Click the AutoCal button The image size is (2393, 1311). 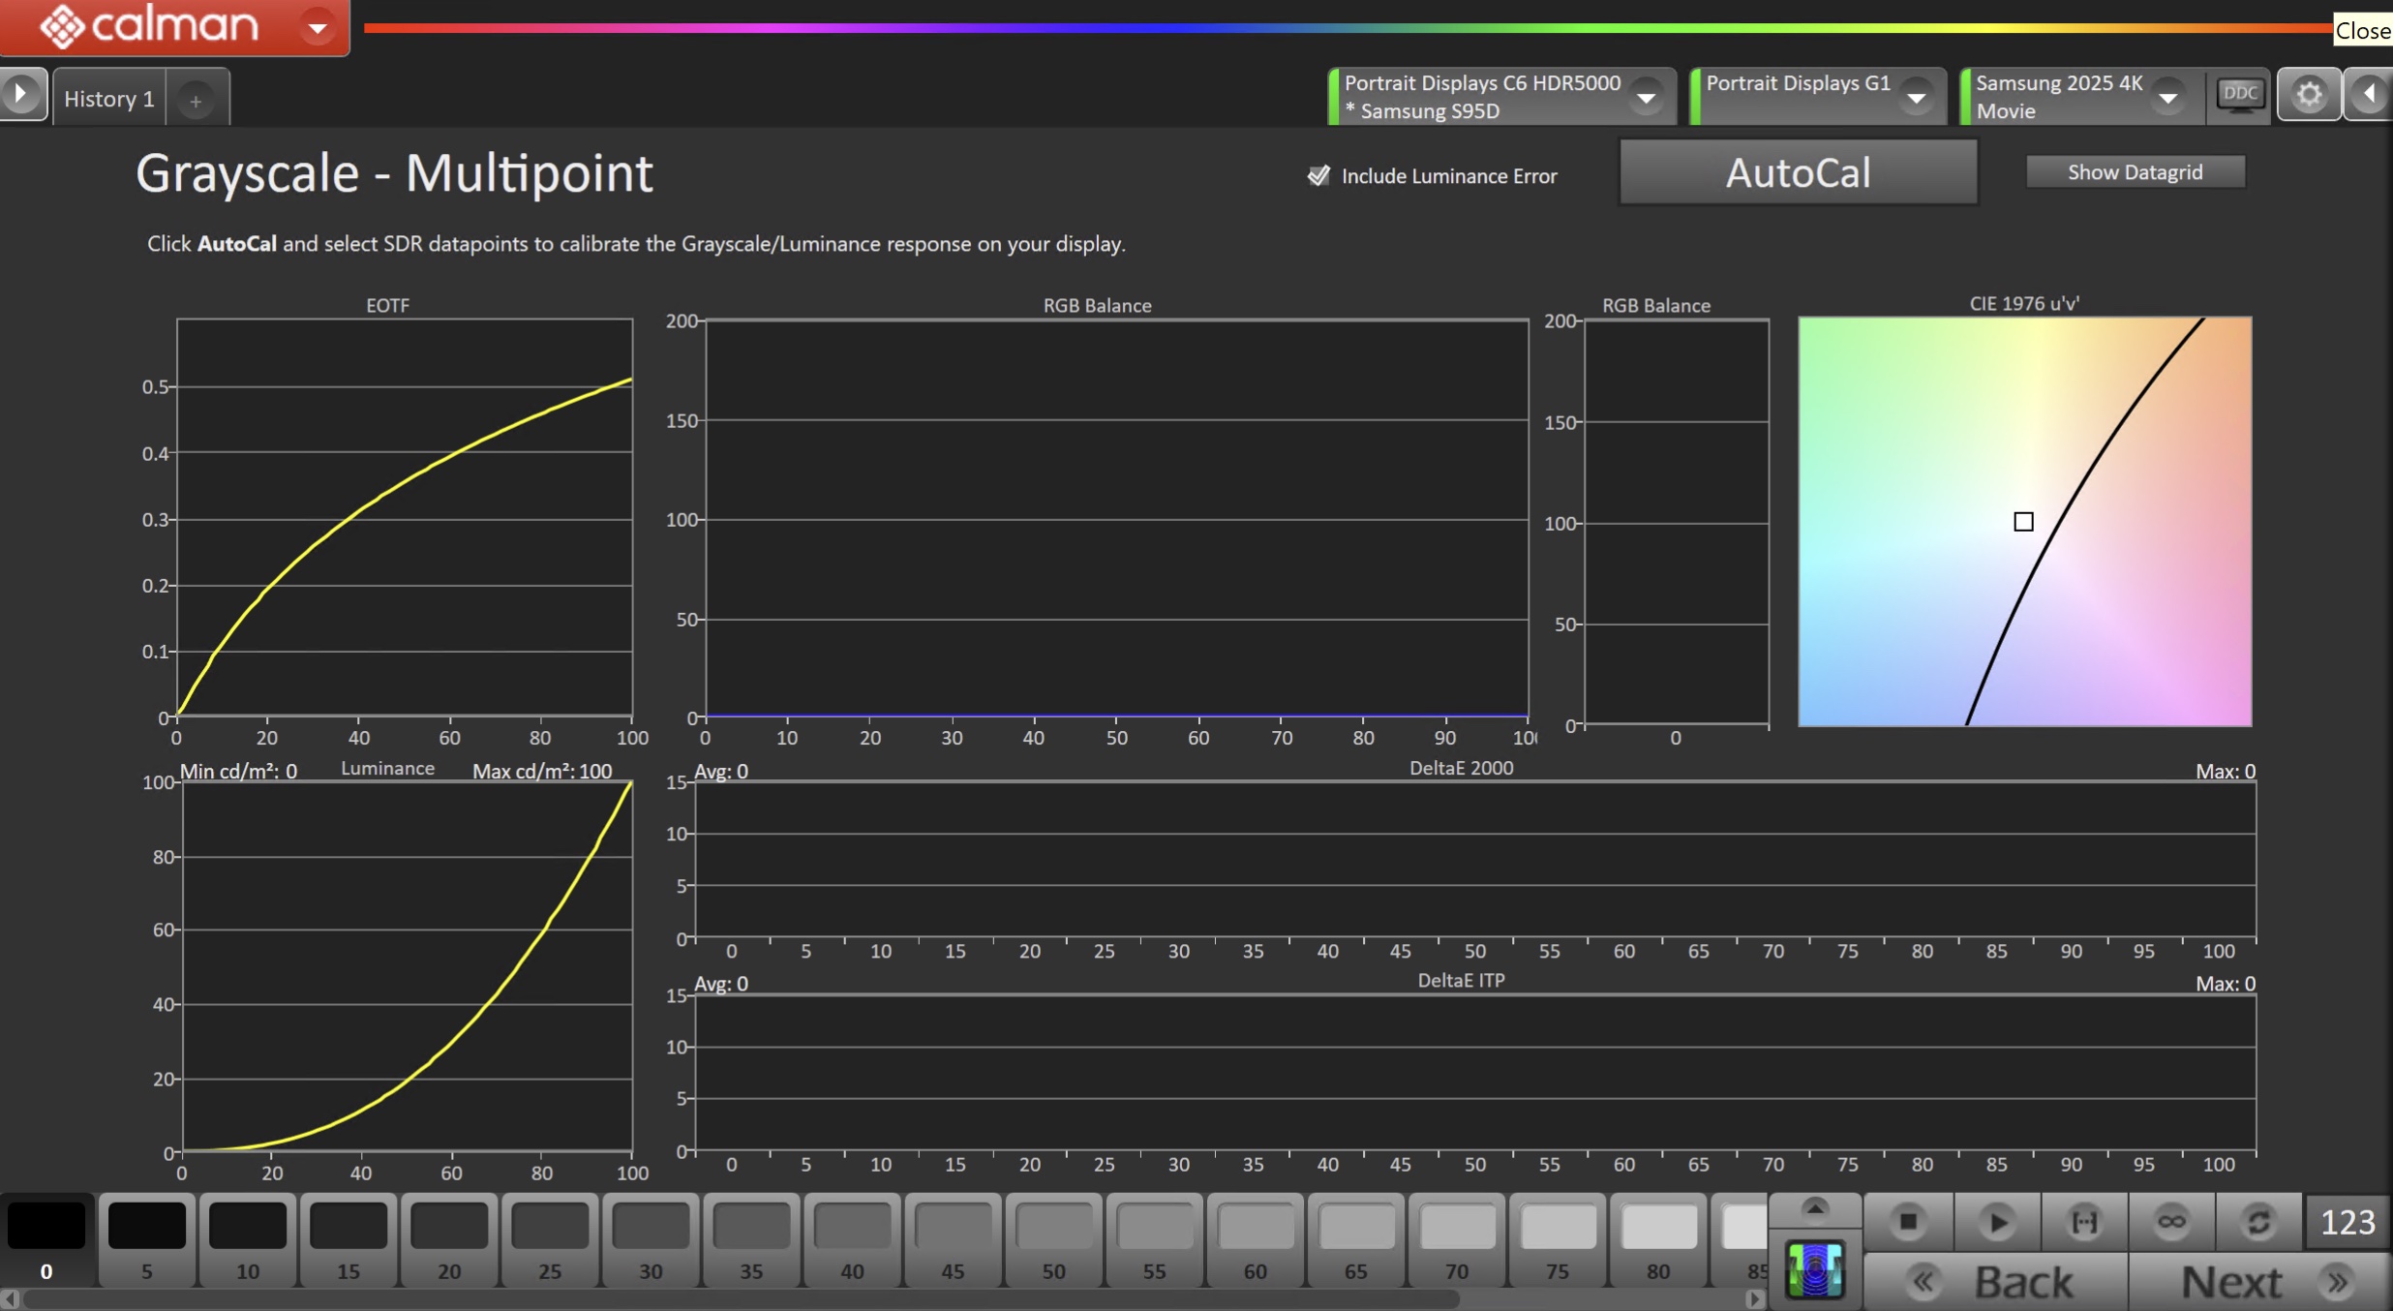click(x=1798, y=172)
